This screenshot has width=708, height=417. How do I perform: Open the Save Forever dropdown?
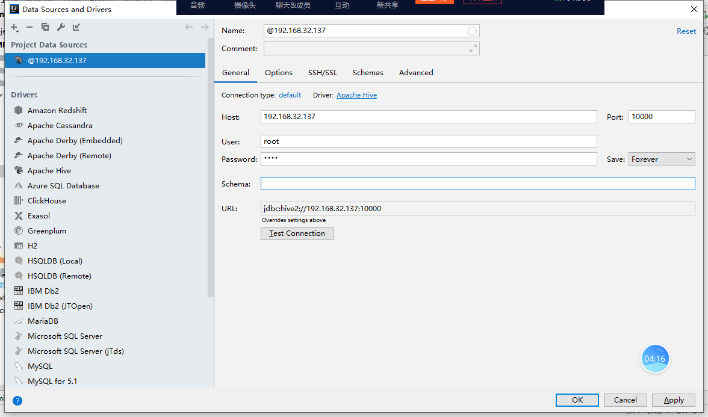coord(662,159)
